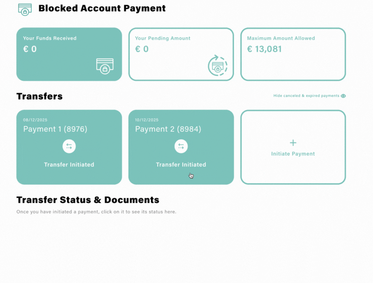The width and height of the screenshot is (373, 283).
Task: Select the transfer arrows icon on Payment 1
Action: click(69, 146)
